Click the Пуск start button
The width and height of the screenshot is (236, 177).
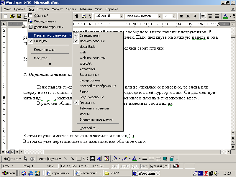pos(9,173)
